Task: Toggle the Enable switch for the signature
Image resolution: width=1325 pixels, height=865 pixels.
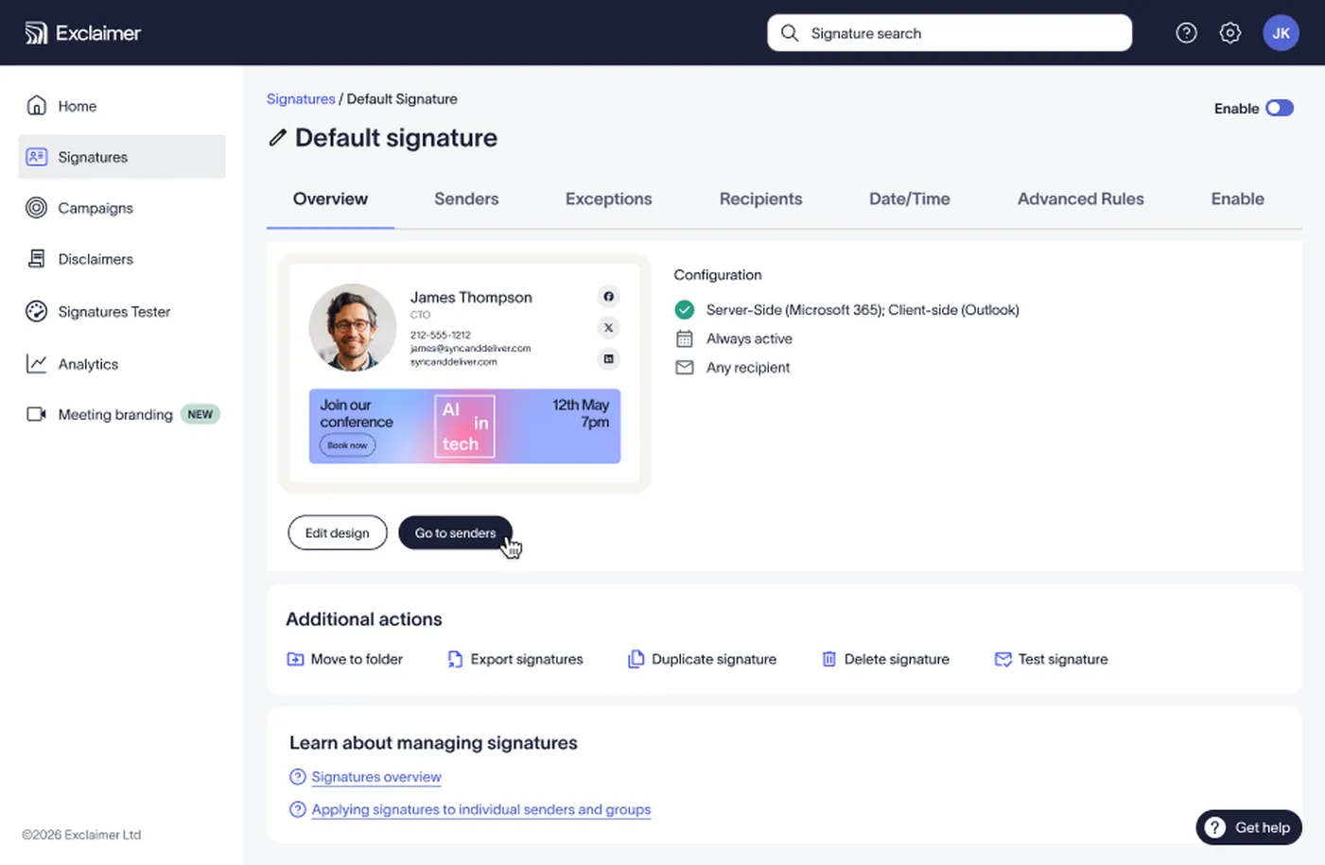Action: 1281,108
